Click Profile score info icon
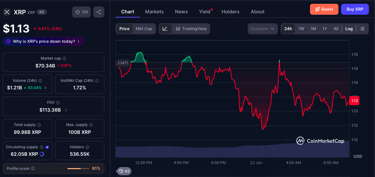 click(33, 169)
